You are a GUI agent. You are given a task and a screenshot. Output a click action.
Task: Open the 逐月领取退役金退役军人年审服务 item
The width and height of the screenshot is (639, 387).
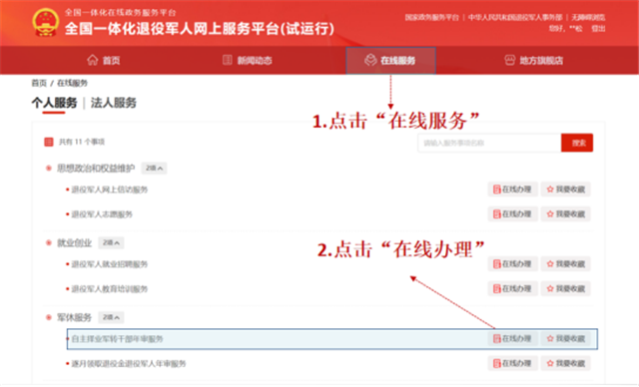click(129, 364)
